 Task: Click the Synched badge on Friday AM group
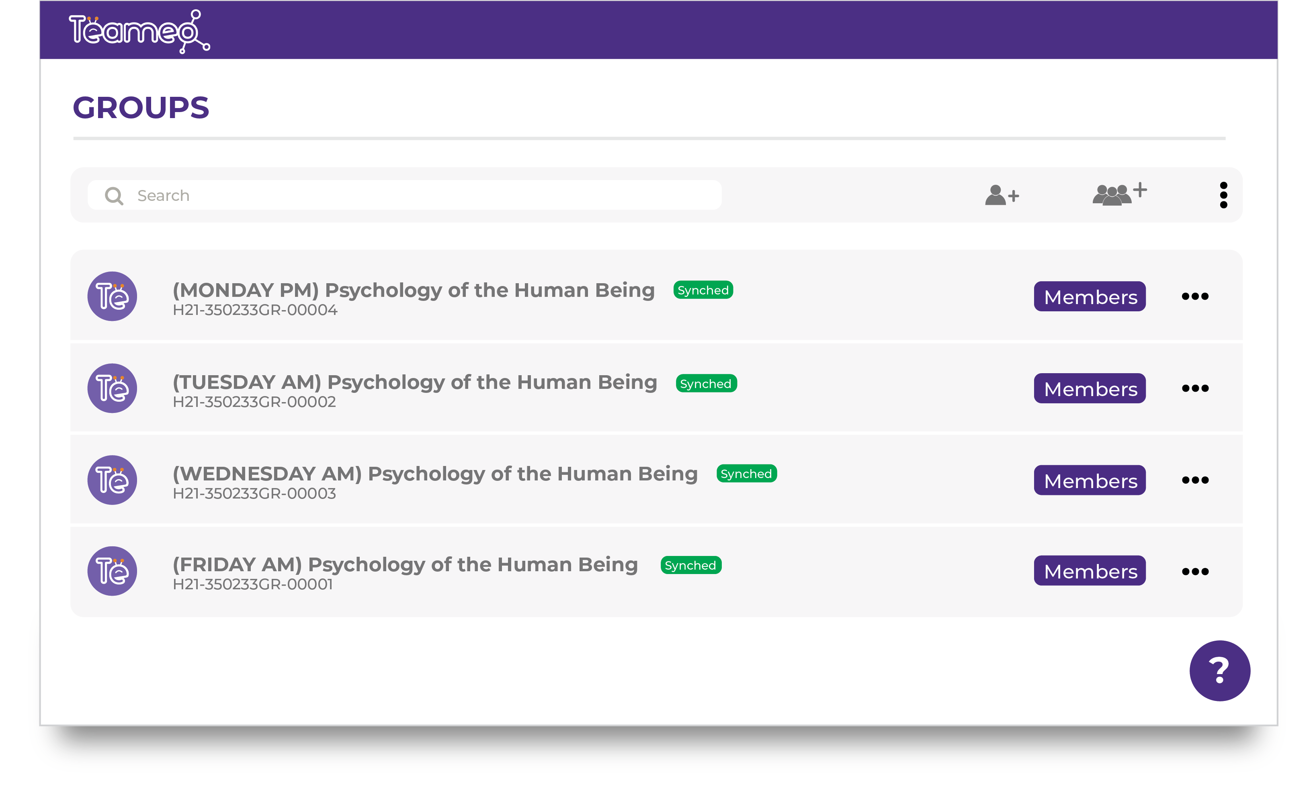point(690,565)
